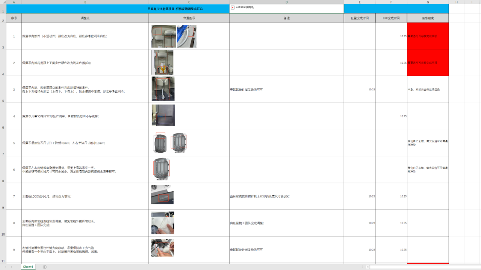Screen dimensions: 481x270
Task: Select column A header
Action: [14, 2]
